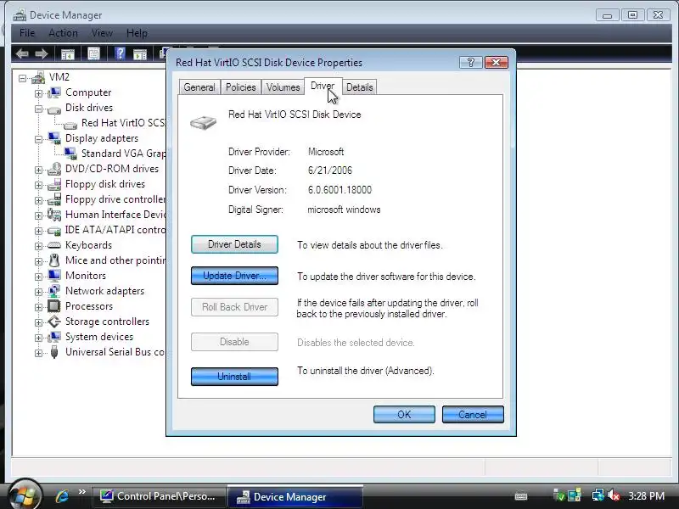This screenshot has width=679, height=509.
Task: Expand the Computer node
Action: tap(38, 93)
